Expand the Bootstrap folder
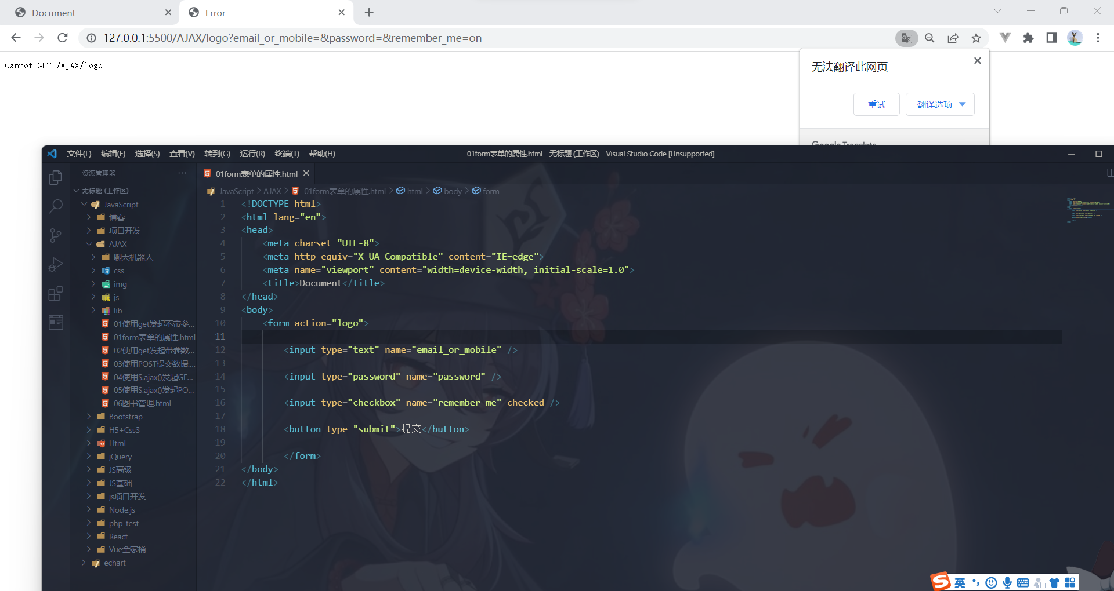Screen dimensions: 1114x591 [88, 416]
